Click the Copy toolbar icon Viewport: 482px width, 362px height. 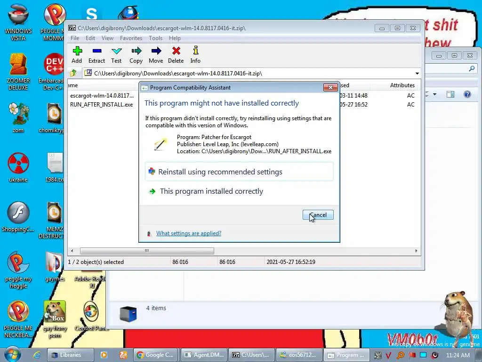pos(136,55)
